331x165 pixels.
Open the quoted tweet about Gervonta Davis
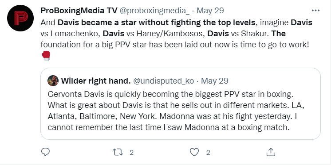tap(181, 104)
